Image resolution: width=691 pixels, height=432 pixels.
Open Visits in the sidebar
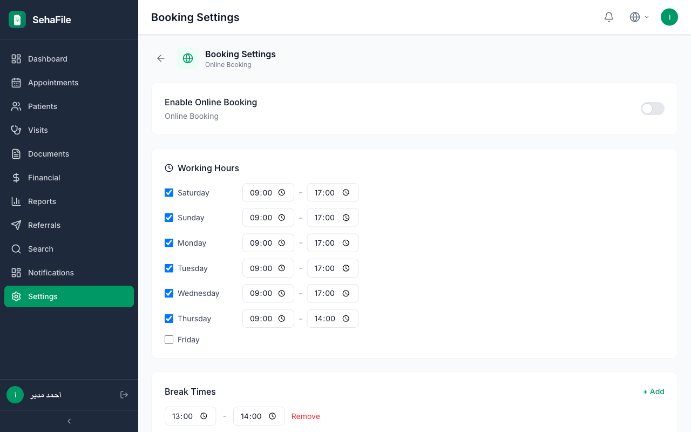69,130
